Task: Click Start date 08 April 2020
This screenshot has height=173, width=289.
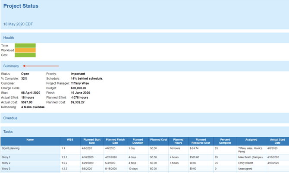Action: coord(31,93)
